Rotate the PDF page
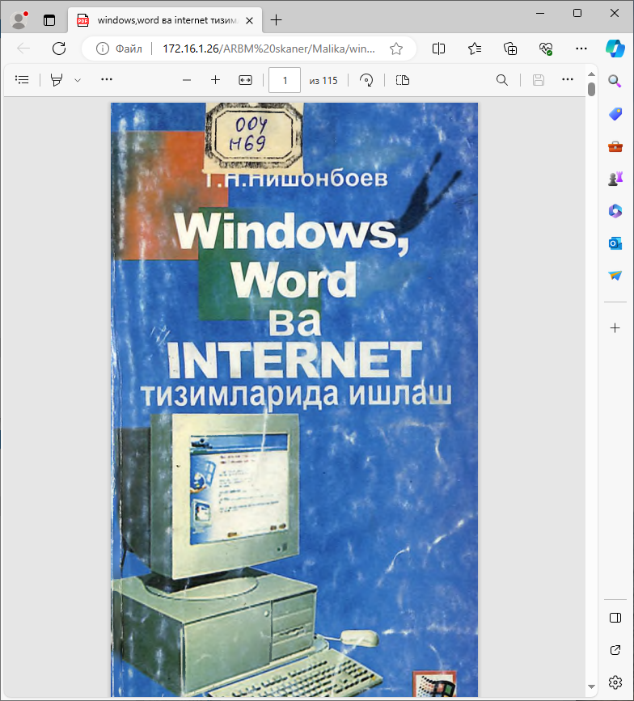Viewport: 634px width, 701px height. [x=366, y=80]
